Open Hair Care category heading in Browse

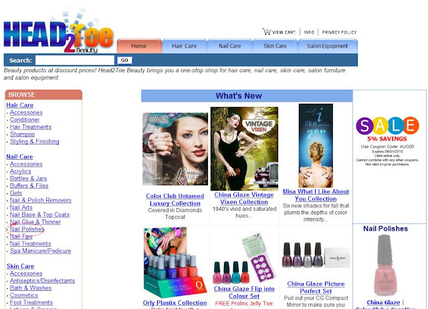tap(19, 105)
